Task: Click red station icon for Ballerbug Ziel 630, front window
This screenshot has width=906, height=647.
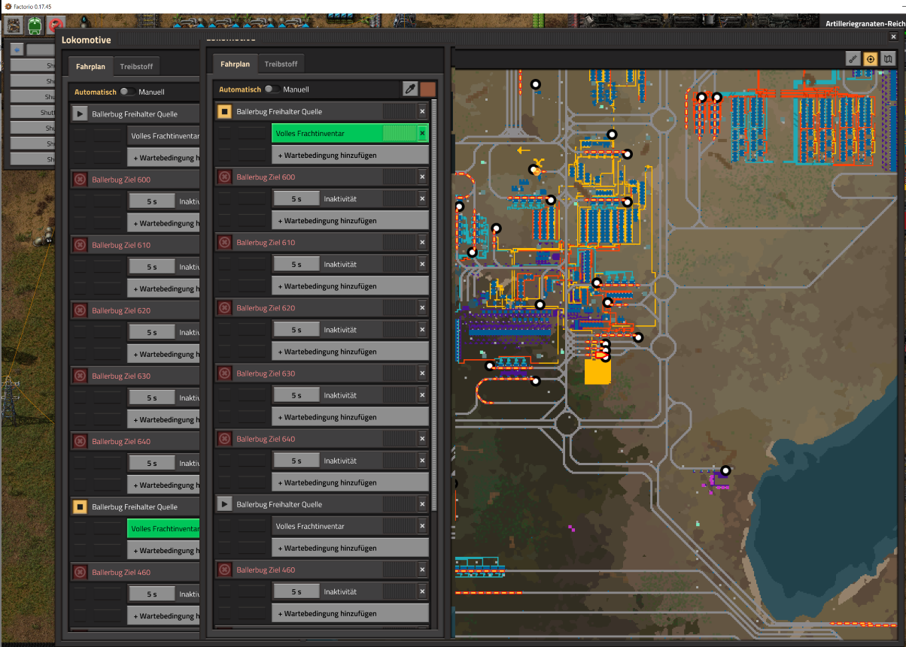Action: (x=224, y=373)
